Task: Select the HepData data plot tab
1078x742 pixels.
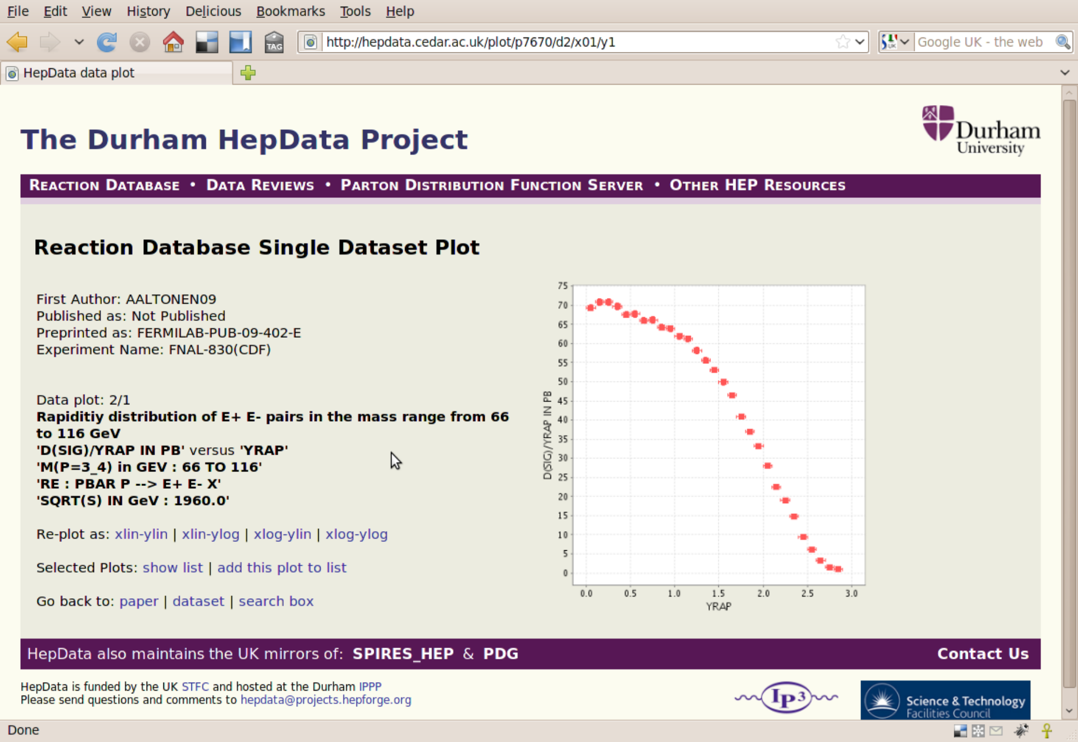Action: click(116, 73)
